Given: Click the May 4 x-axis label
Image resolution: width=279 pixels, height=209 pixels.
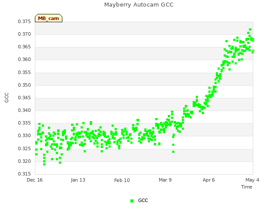Looking at the screenshot, I should coord(252,180).
